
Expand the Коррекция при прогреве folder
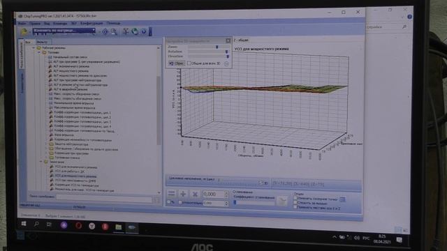[47, 153]
